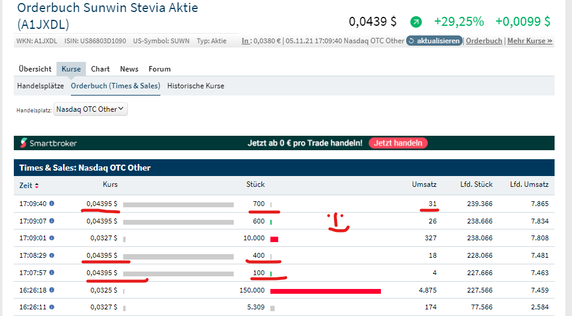Open the Handelsplätze sub-tab
The image size is (572, 316).
(40, 86)
